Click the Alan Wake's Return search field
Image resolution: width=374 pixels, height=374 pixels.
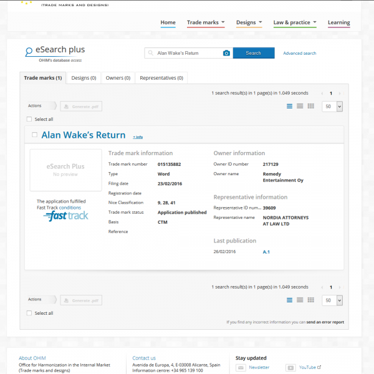pyautogui.click(x=187, y=54)
